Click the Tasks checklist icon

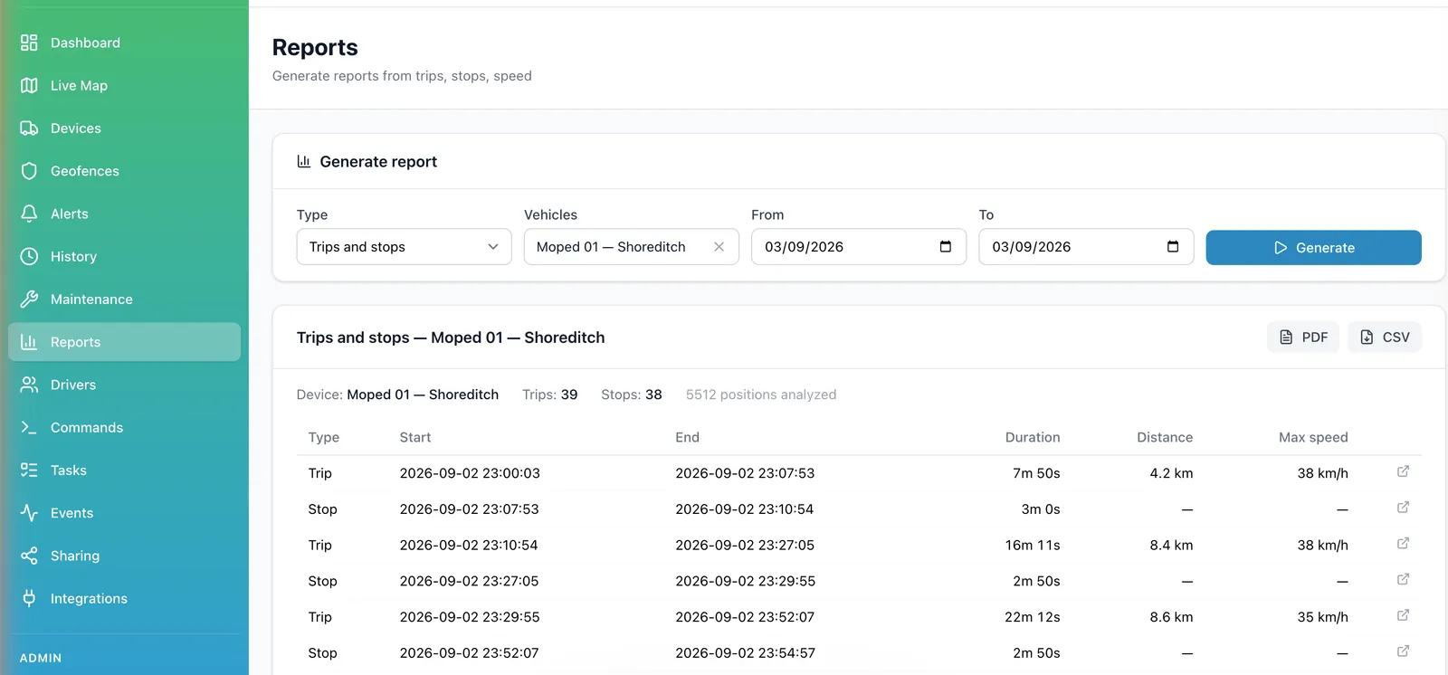tap(29, 471)
